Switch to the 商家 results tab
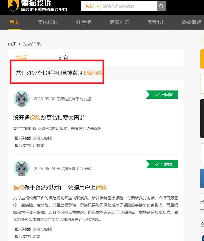 click(x=63, y=58)
